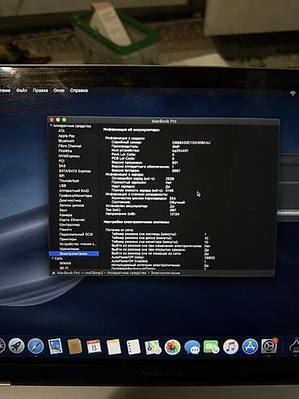Open the Окно menu
Viewport: 299px width, 399px height.
[59, 91]
